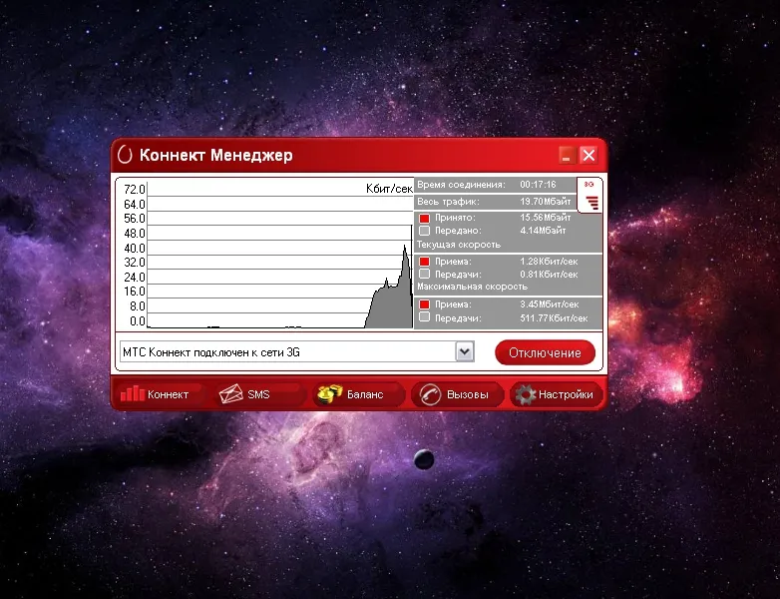Open the Вызовы tab

tap(456, 394)
